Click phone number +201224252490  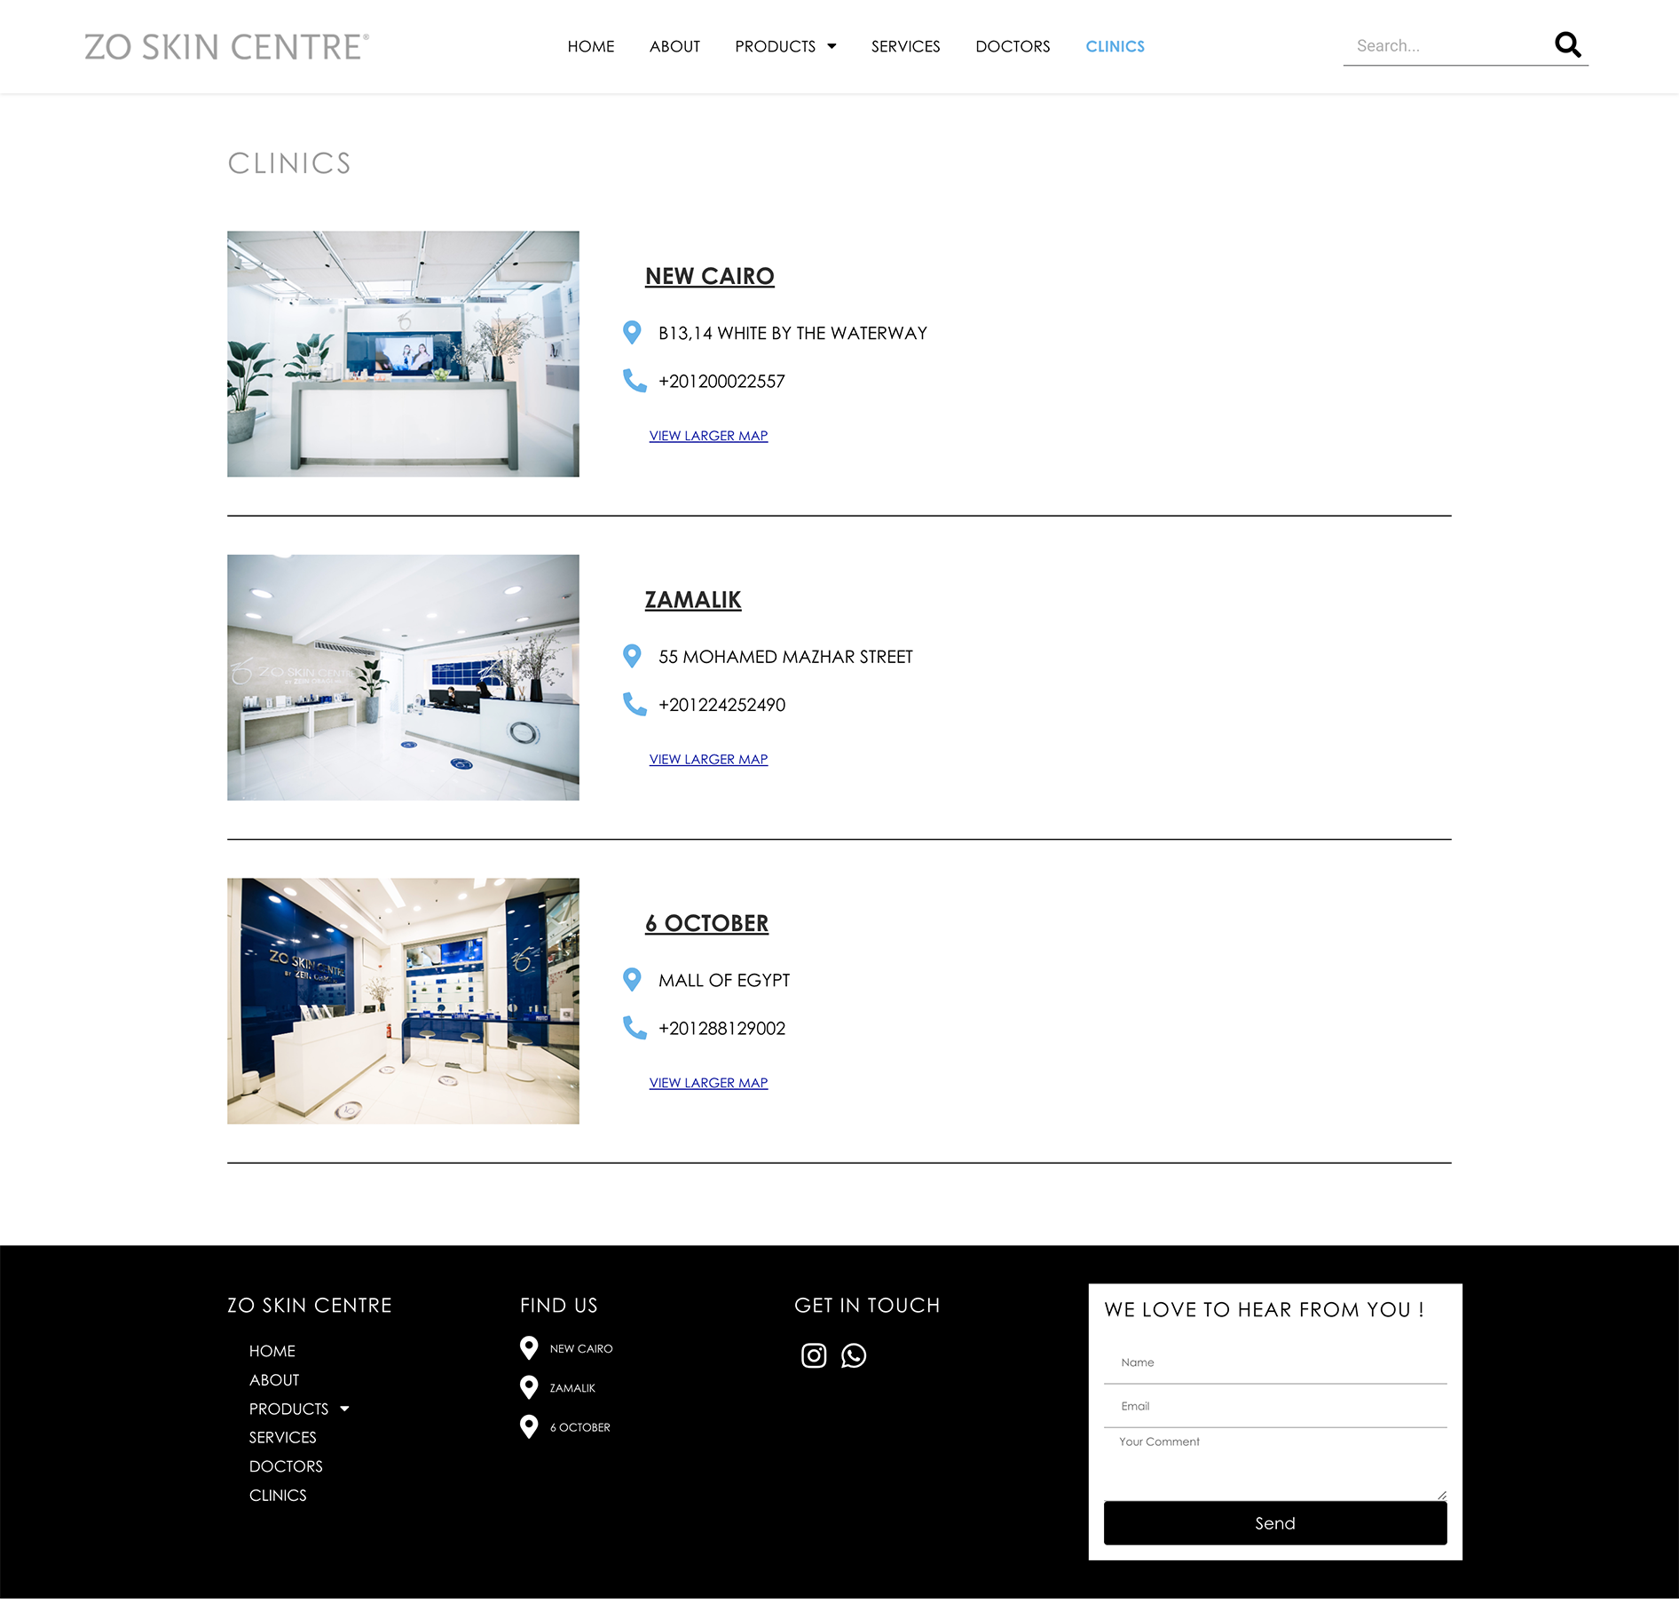[x=721, y=705]
